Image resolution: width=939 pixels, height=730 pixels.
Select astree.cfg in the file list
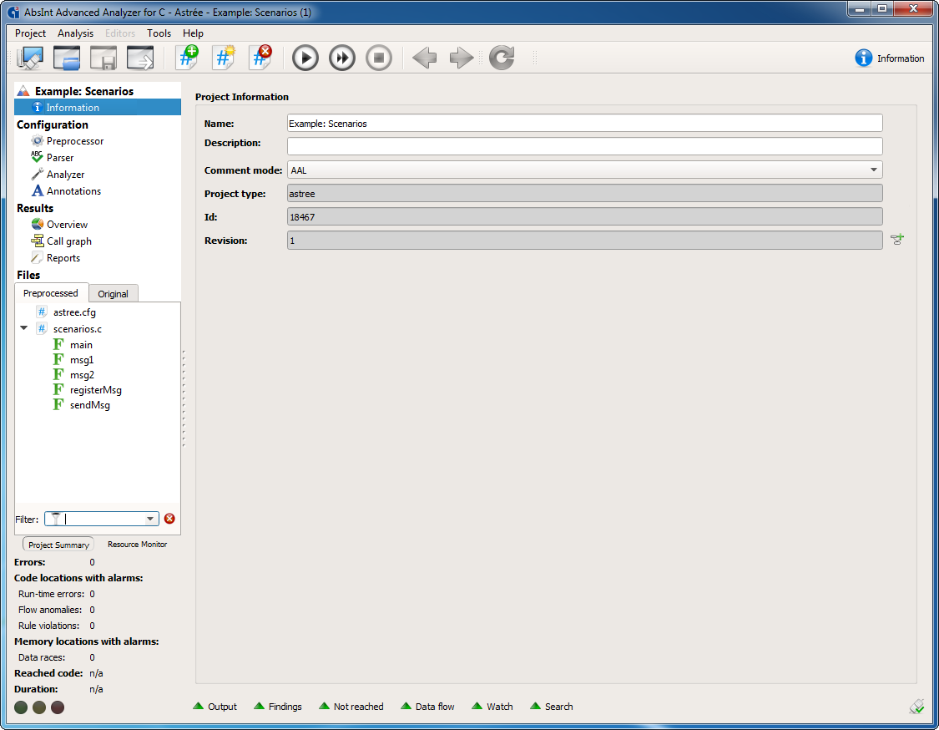[x=74, y=312]
